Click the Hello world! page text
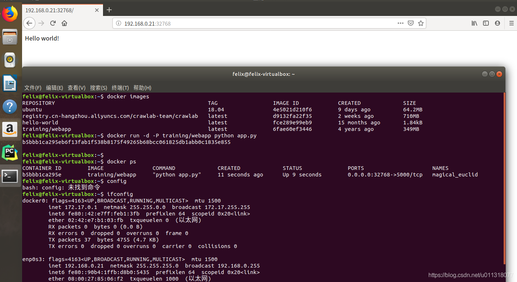 tap(42, 38)
